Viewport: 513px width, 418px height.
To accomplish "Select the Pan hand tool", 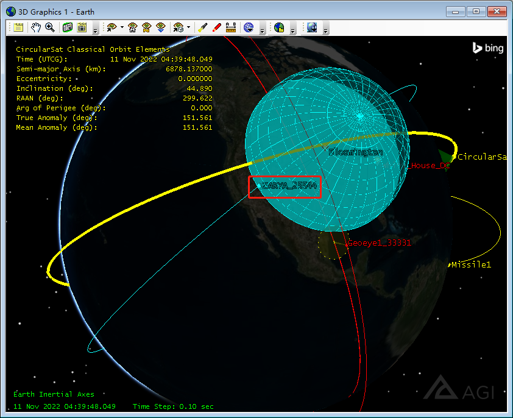I will click(35, 27).
